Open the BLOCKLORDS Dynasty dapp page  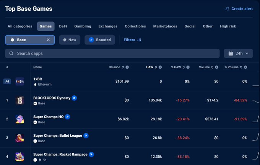[x=52, y=98]
